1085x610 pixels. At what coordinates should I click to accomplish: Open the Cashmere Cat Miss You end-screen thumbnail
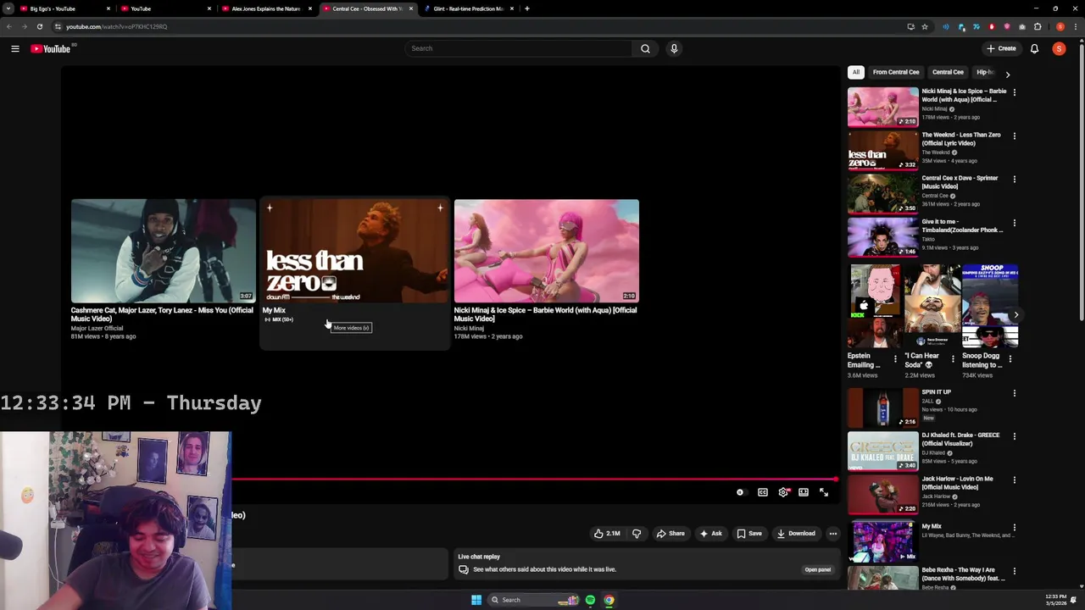163,251
